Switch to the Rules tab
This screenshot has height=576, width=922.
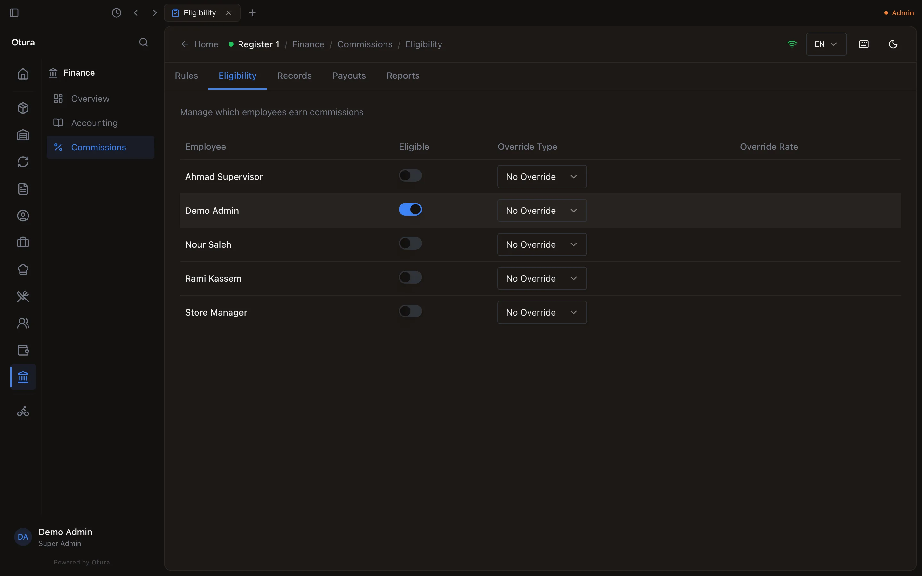point(186,76)
